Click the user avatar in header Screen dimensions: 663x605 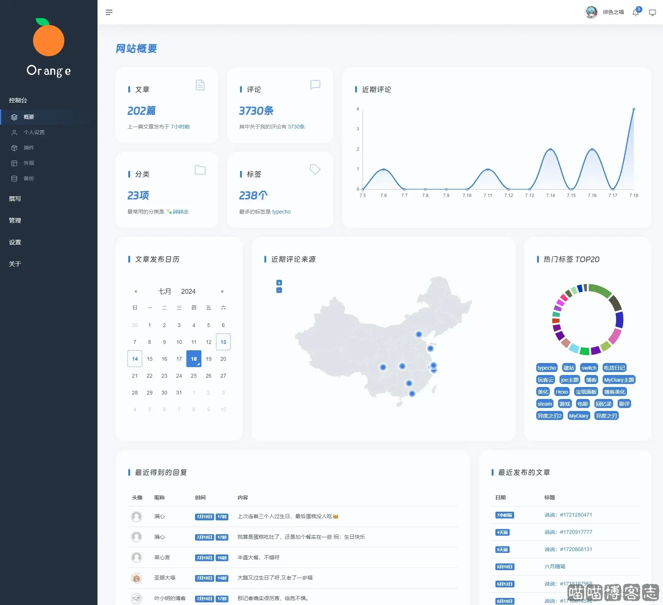click(591, 12)
